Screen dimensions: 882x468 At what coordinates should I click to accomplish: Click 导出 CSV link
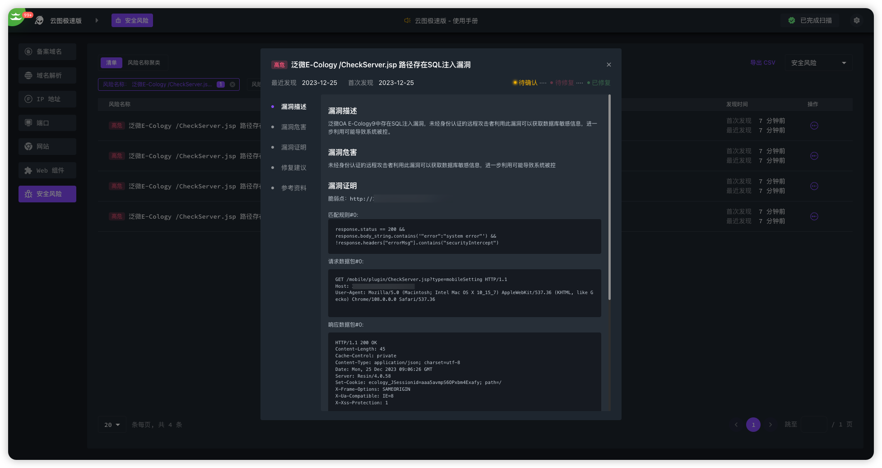tap(762, 63)
